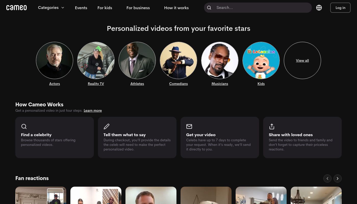Open the second fan reaction video thumbnail
The image size is (357, 204).
[96, 195]
